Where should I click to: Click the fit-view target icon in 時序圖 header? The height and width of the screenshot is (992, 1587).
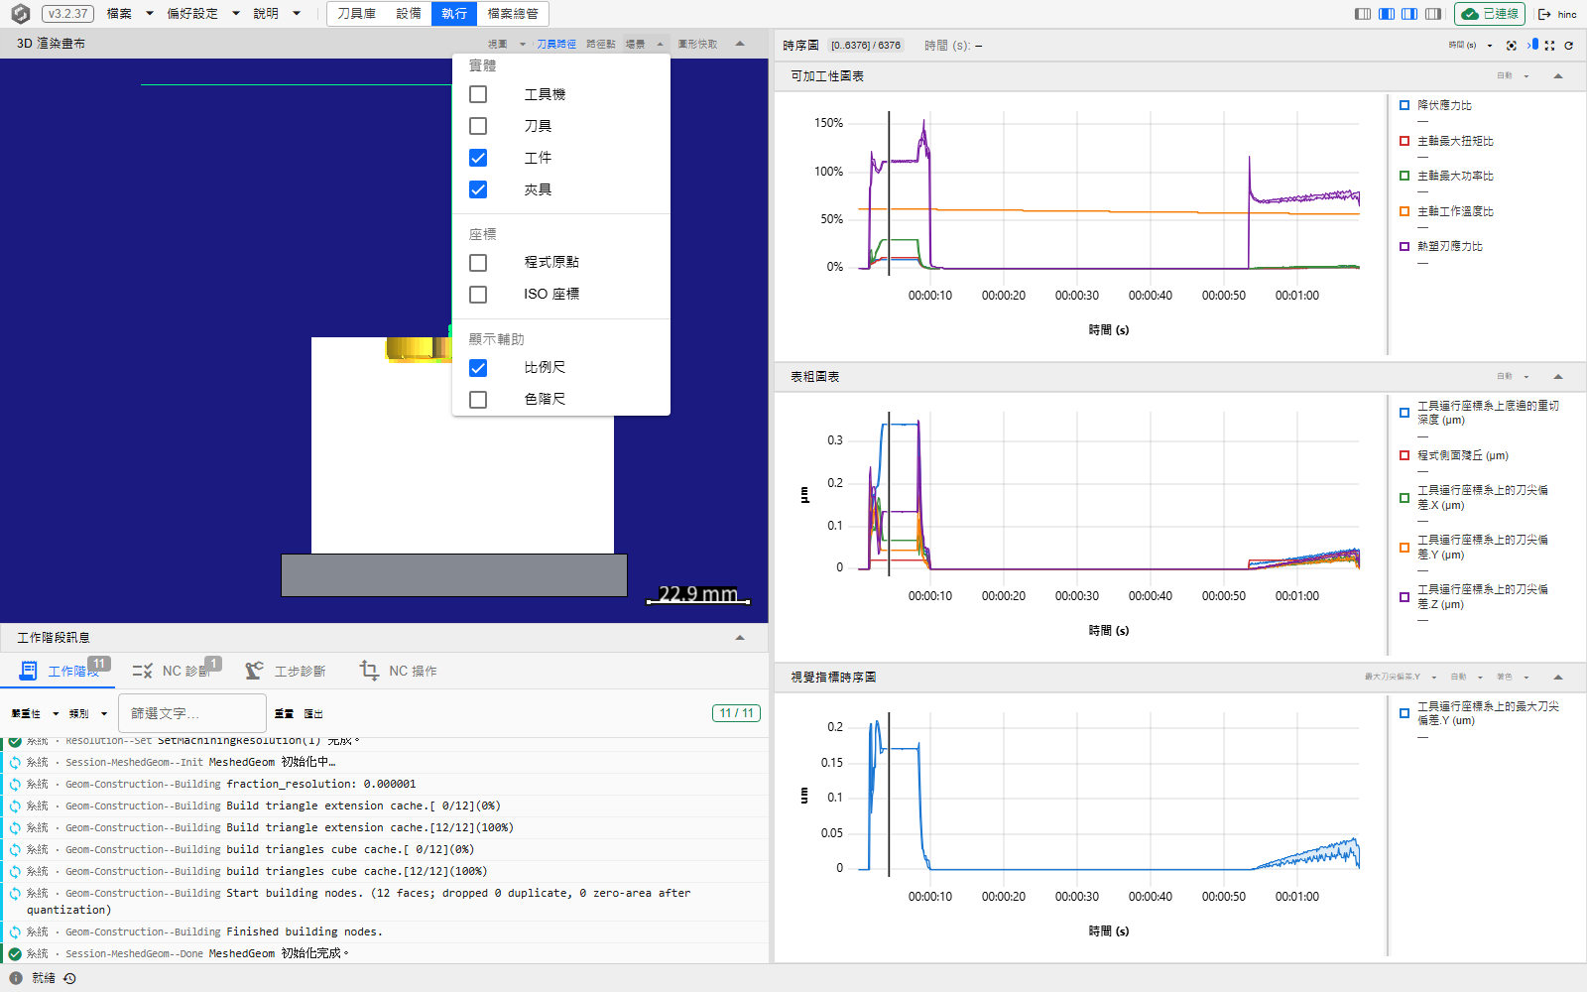tap(1511, 46)
